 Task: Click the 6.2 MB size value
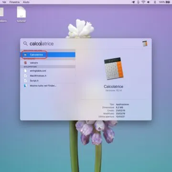coord(119,107)
